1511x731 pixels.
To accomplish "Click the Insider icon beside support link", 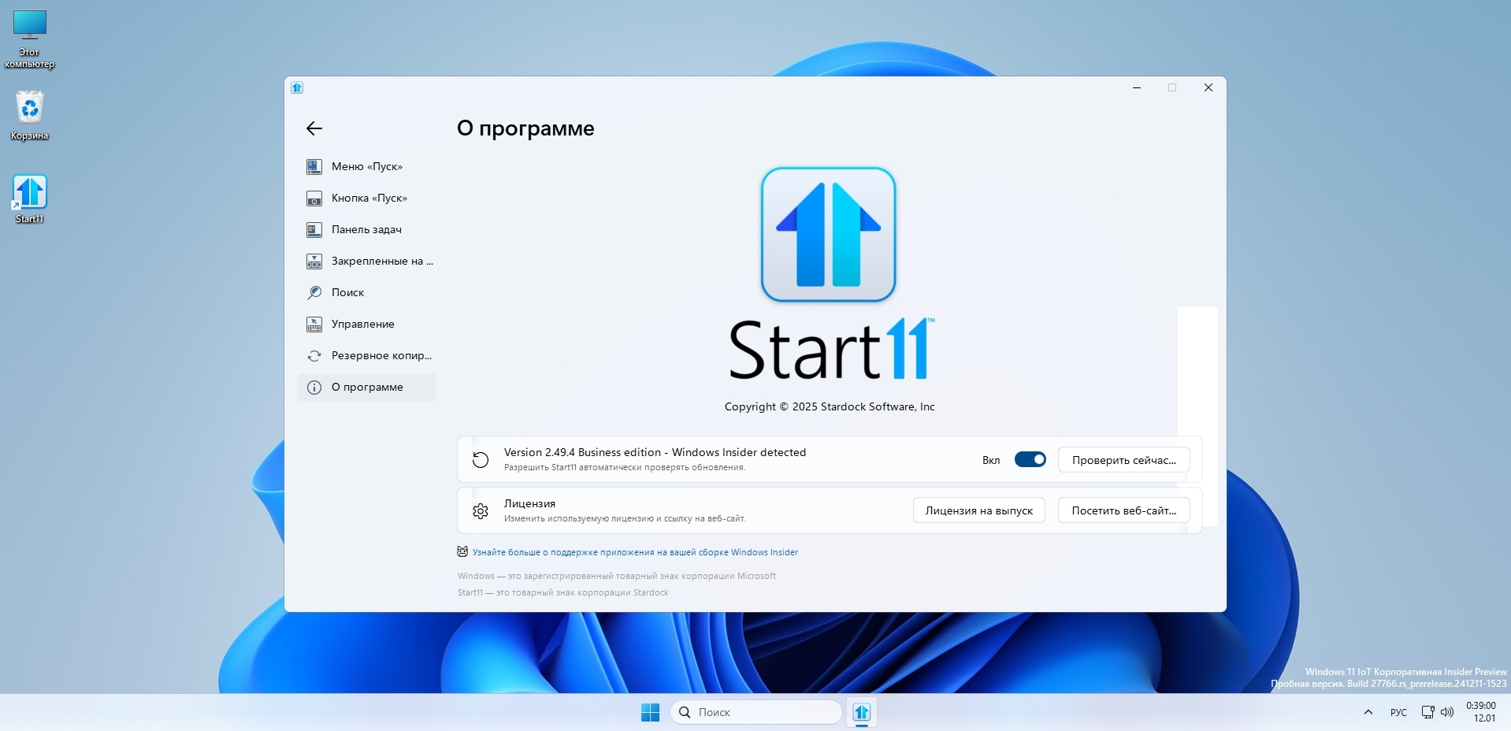I will (x=462, y=551).
